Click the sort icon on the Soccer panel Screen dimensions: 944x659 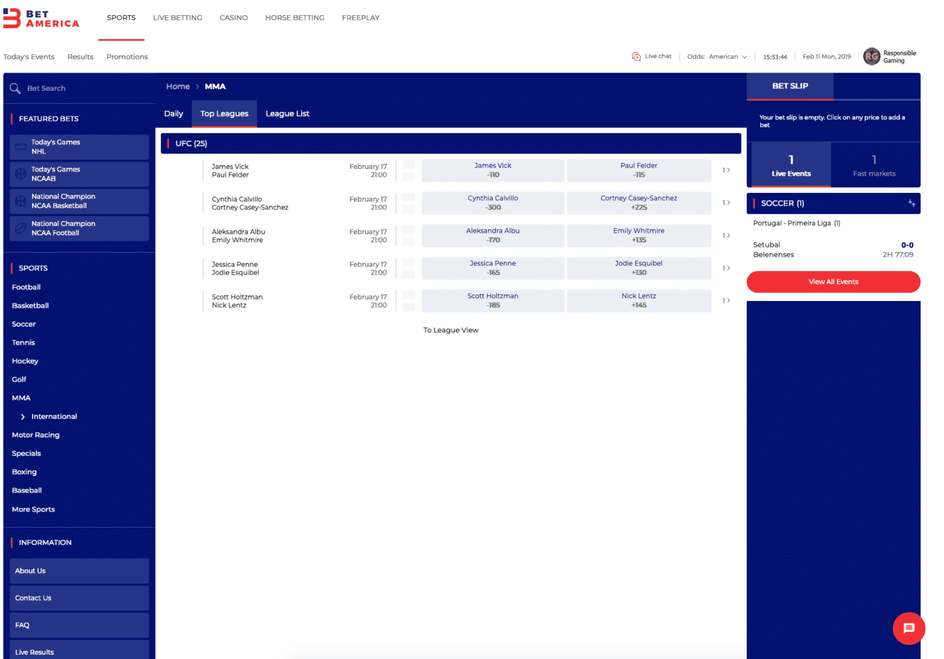[x=911, y=203]
